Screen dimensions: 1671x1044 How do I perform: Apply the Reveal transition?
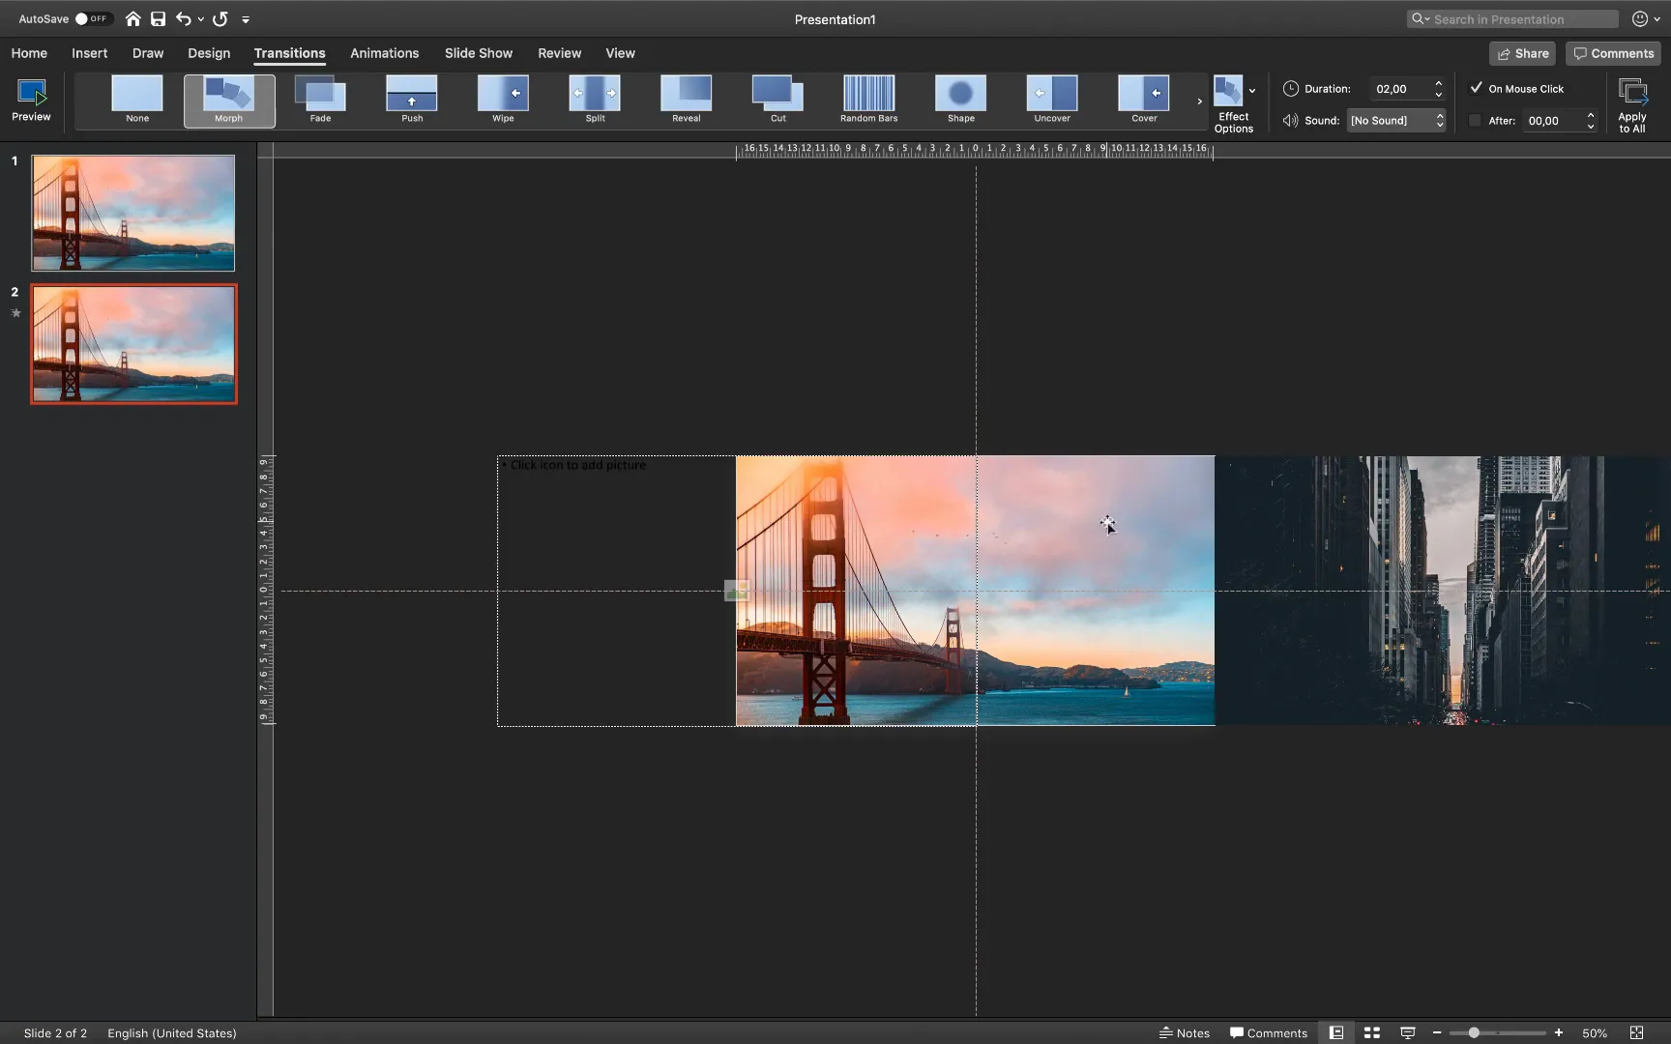click(686, 101)
